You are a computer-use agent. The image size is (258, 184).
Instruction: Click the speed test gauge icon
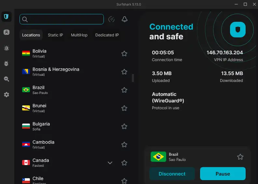111,19
